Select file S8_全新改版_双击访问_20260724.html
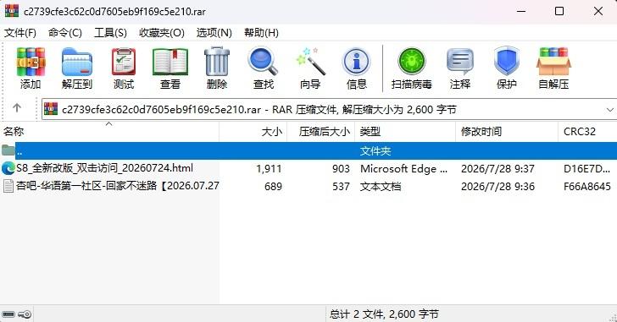 (x=104, y=168)
